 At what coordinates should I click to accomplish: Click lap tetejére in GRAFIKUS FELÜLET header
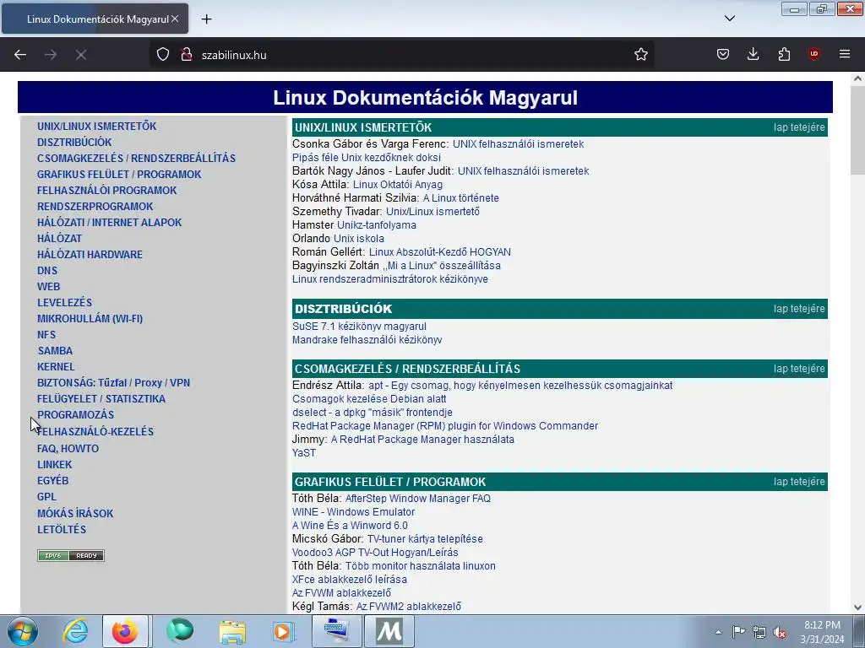point(799,482)
